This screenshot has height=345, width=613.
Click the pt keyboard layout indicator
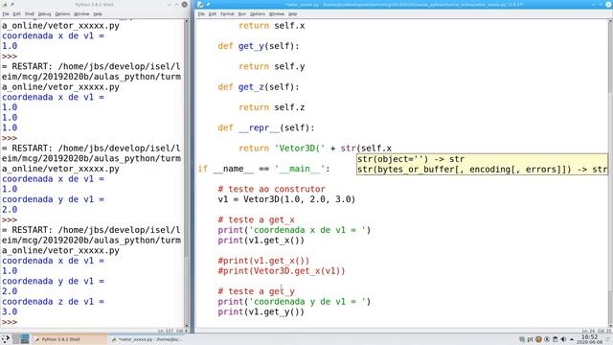(530, 339)
